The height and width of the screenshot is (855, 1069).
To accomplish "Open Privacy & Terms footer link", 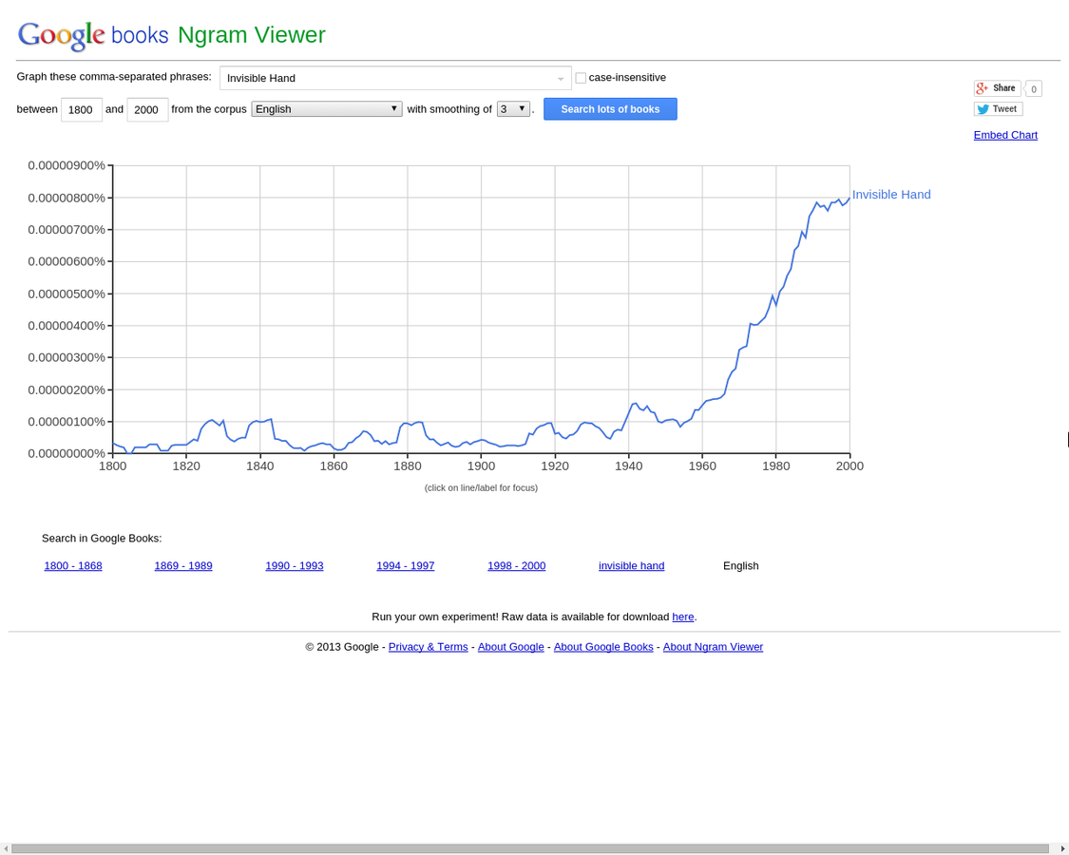I will click(x=429, y=647).
